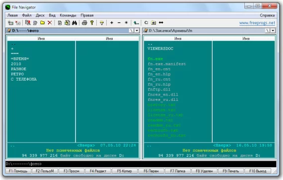The image size is (283, 180).
Task: Click the backslash root button of Архивы\fn panel
Action: (268, 31)
